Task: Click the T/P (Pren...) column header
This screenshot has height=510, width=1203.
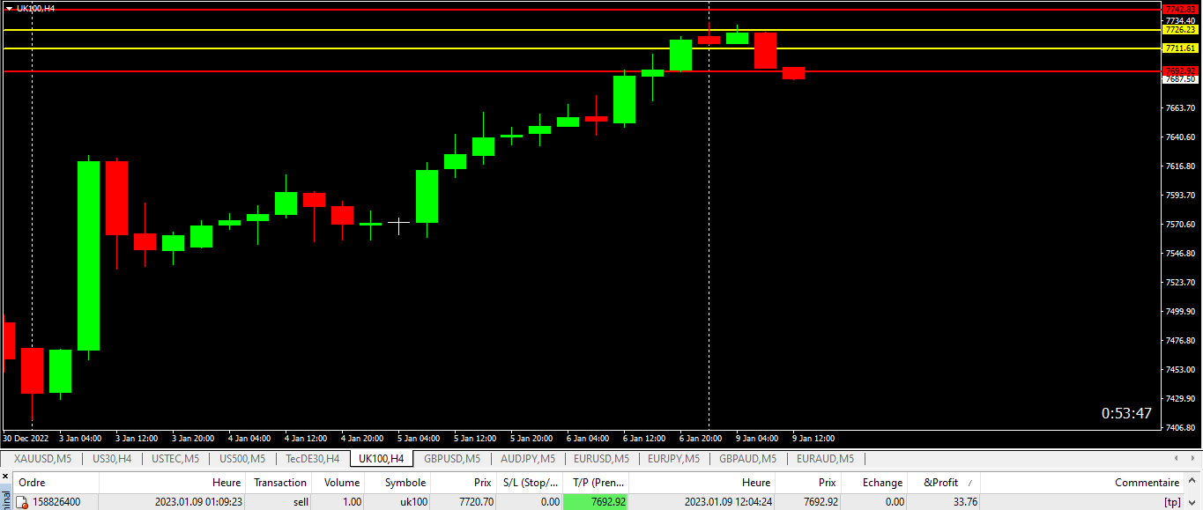Action: (x=596, y=483)
